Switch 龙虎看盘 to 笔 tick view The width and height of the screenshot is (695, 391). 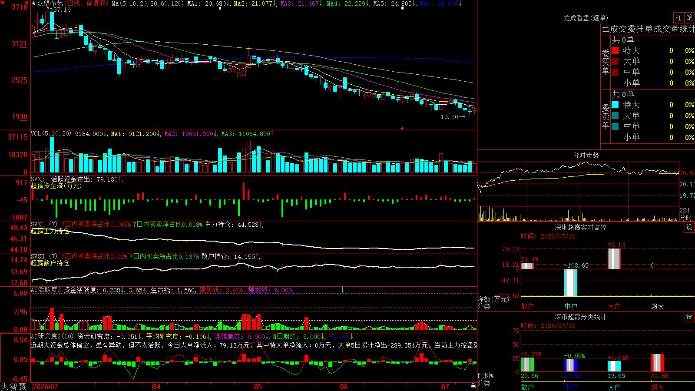(x=690, y=18)
